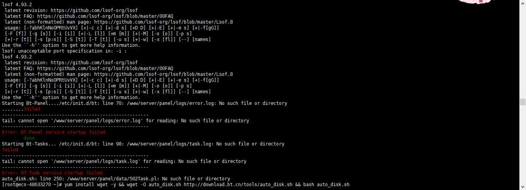This screenshot has width=526, height=190.
Task: Click the topmost lsof latest revision GitHub link
Action: pyautogui.click(x=94, y=10)
